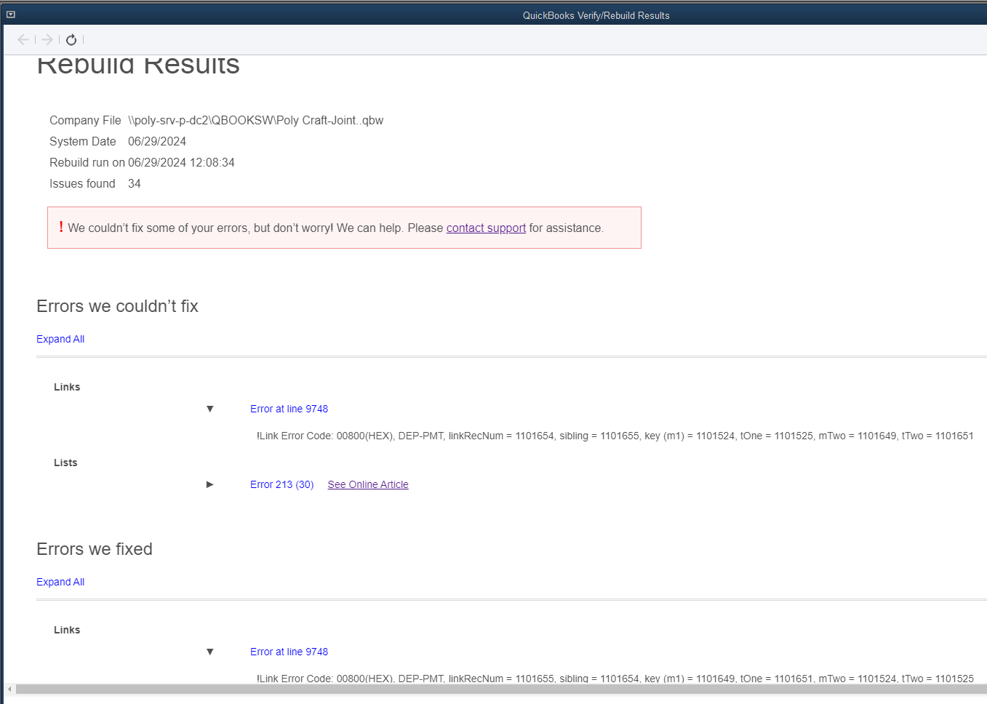
Task: Click Error at line 9748 in fixed errors
Action: tap(289, 652)
